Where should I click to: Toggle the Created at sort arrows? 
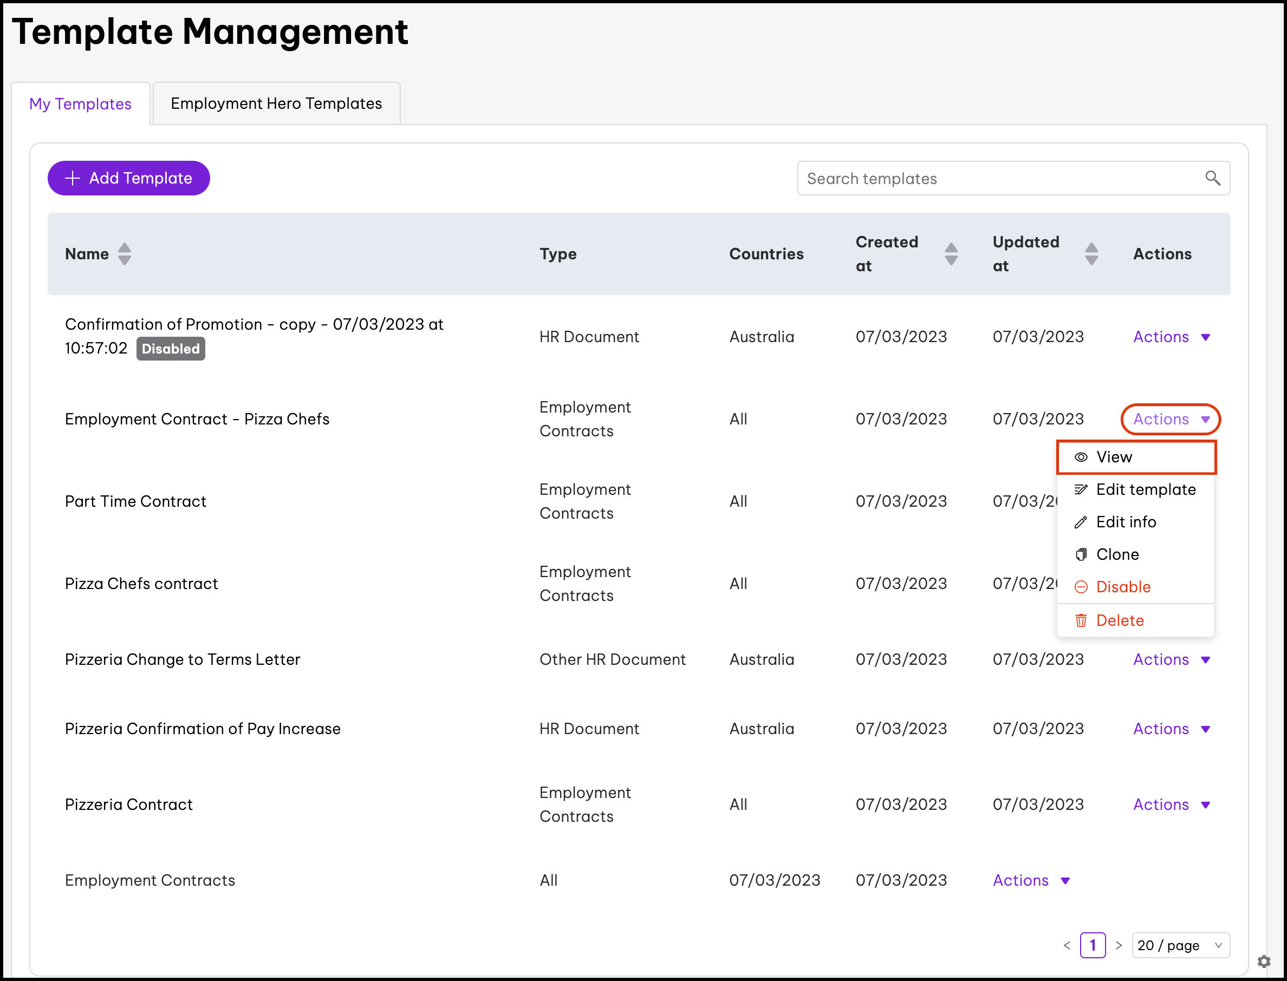click(951, 254)
